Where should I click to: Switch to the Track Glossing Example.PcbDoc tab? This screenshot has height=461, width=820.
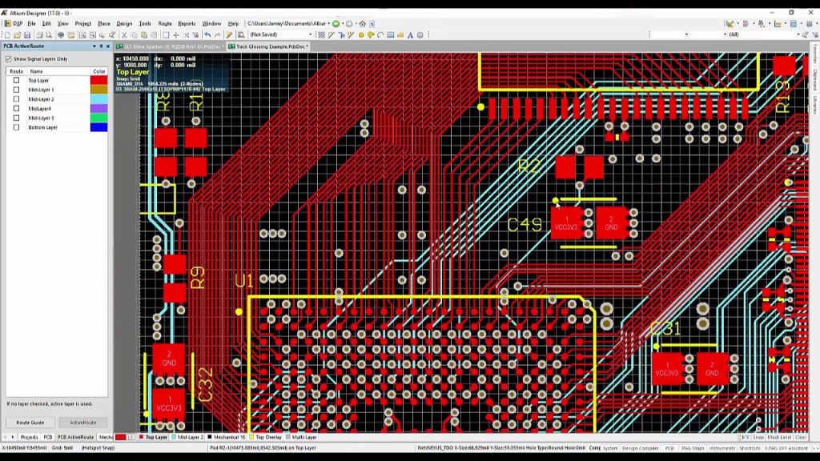pos(270,46)
